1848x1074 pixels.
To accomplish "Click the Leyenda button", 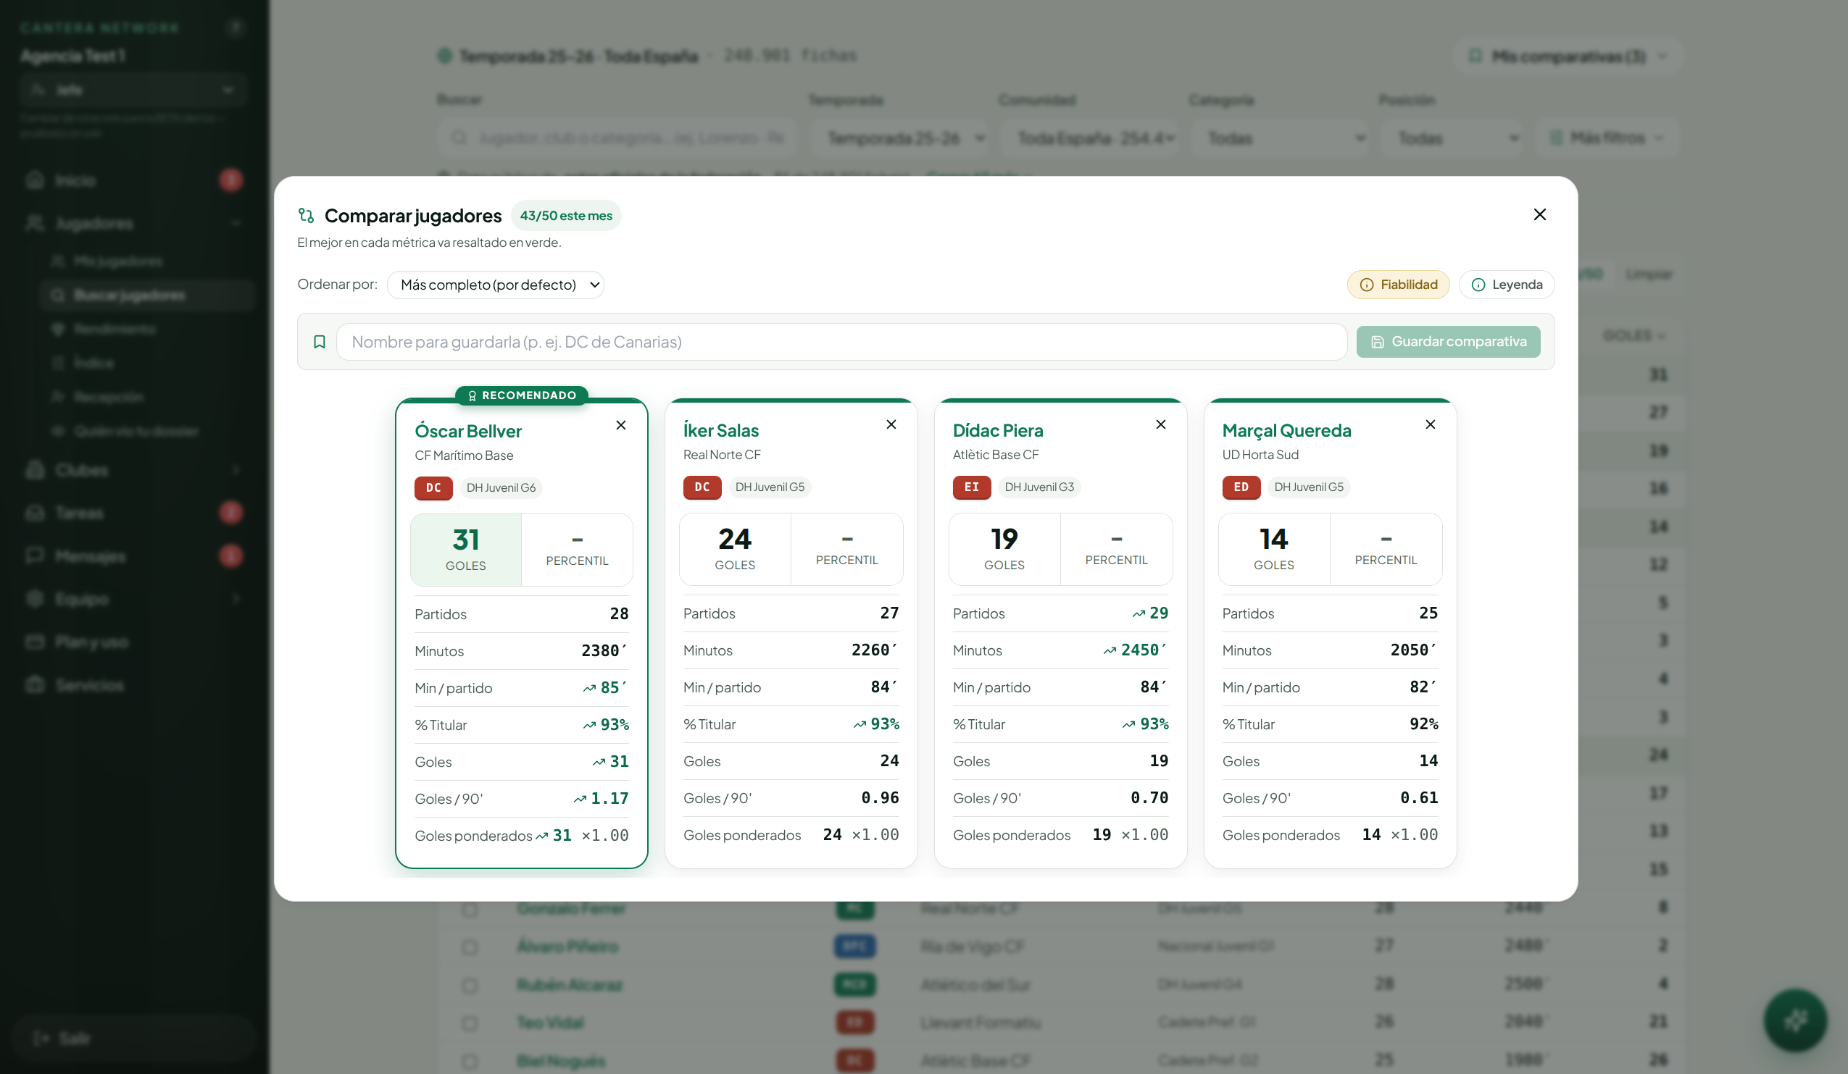I will coord(1506,284).
